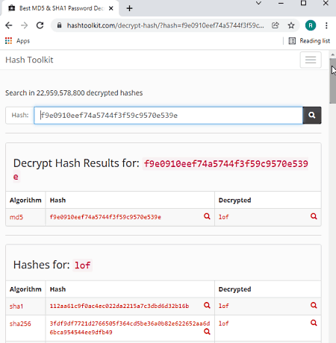Search decrypted lof in sha256 row
Viewport: 336px width, 343px height.
pyautogui.click(x=314, y=323)
